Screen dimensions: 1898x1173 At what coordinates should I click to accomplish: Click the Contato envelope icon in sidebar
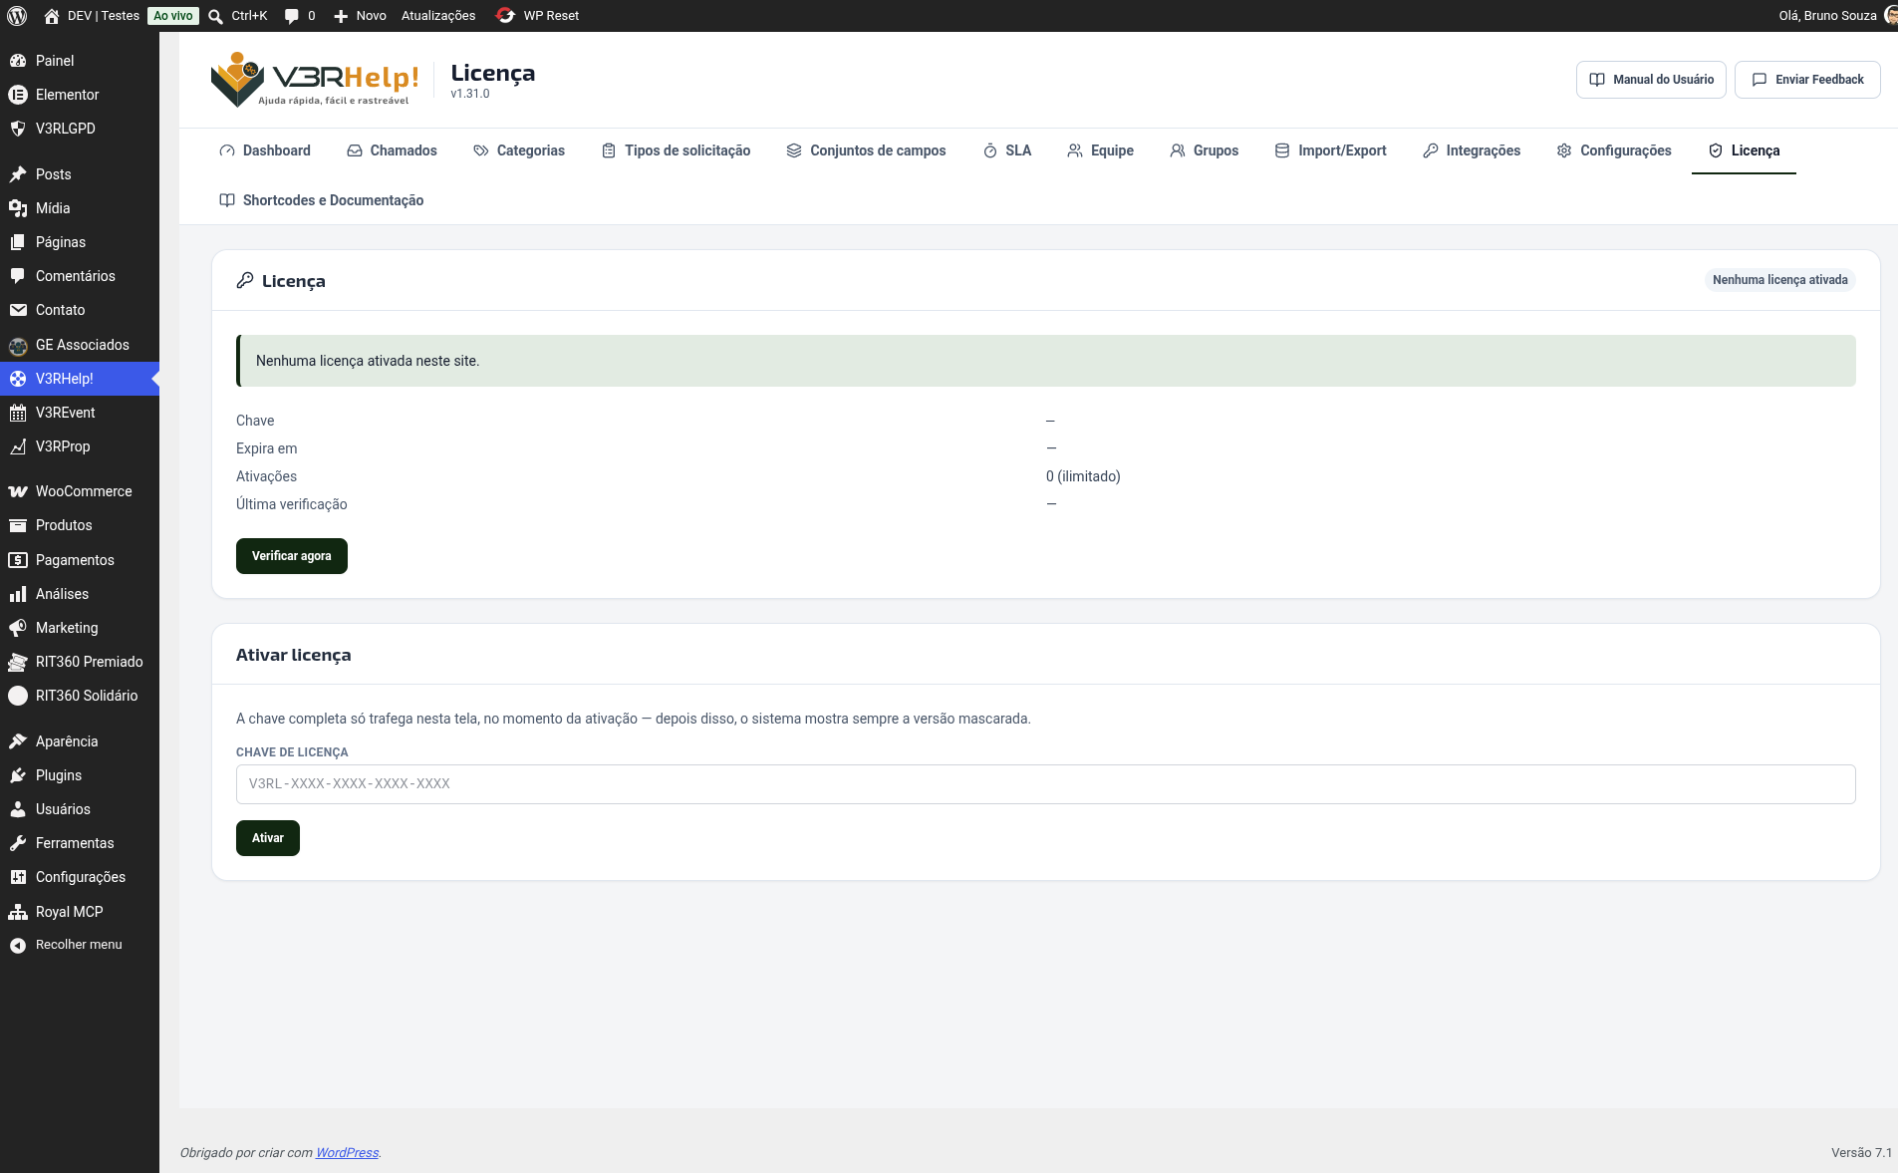pos(18,310)
